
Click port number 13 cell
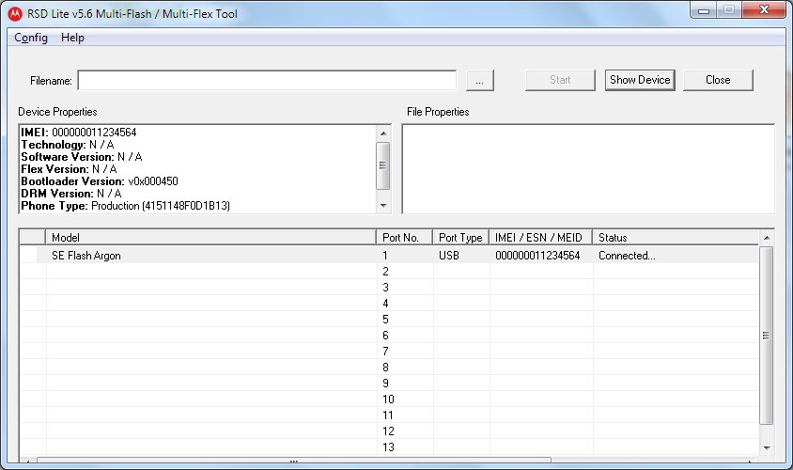(404, 446)
